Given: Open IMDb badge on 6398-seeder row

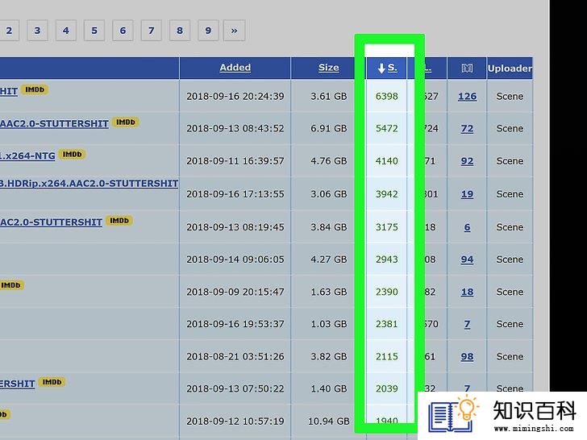Looking at the screenshot, I should [x=35, y=89].
